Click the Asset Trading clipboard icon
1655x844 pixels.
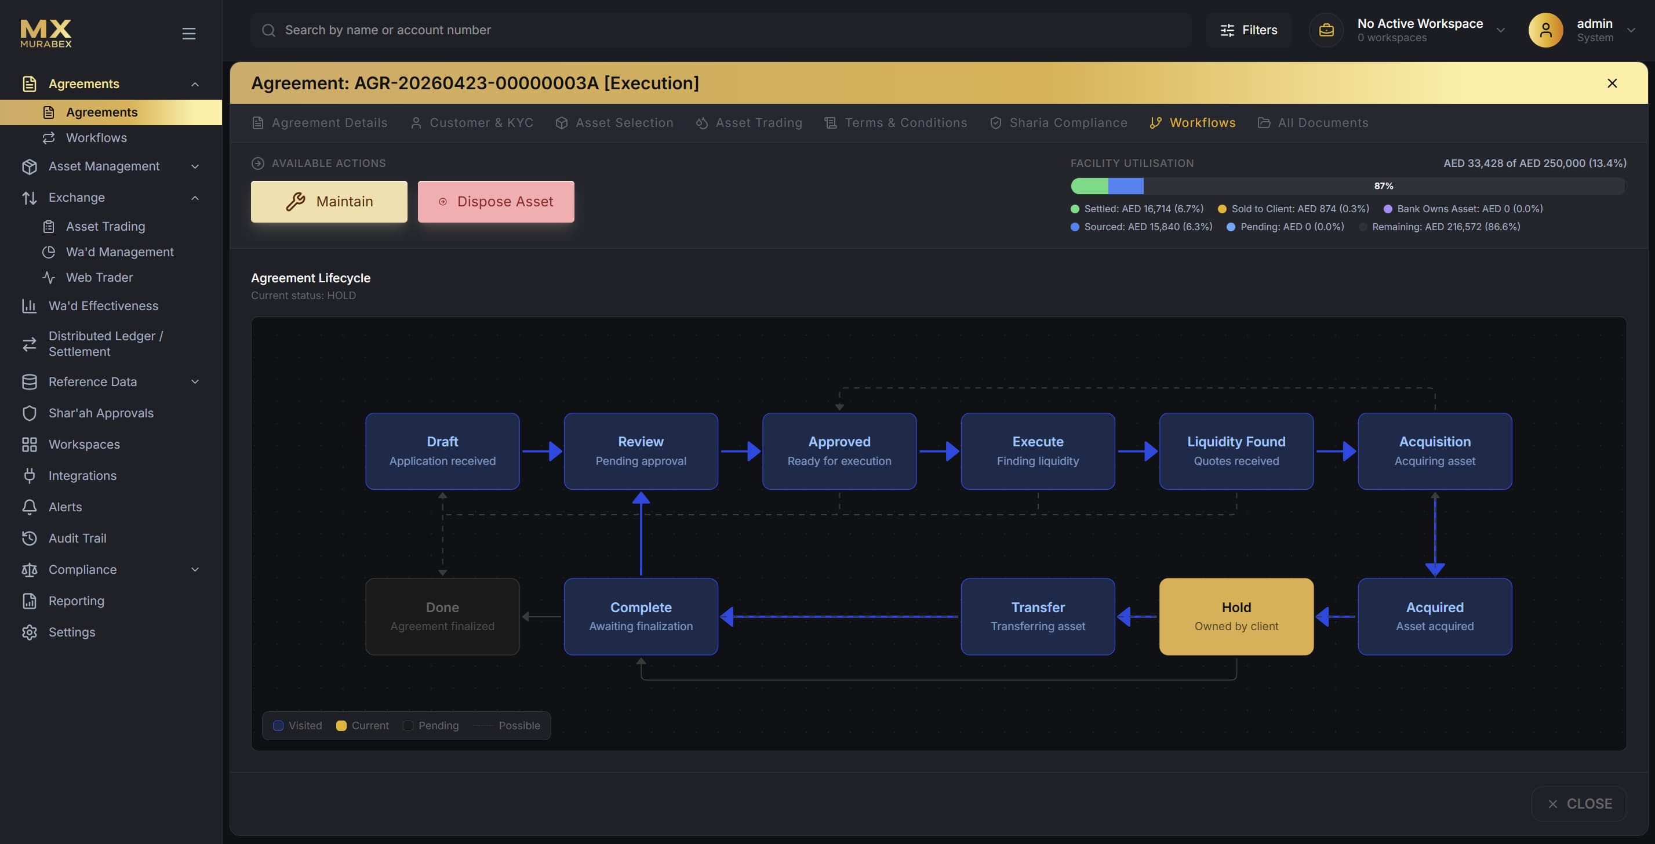pyautogui.click(x=49, y=227)
